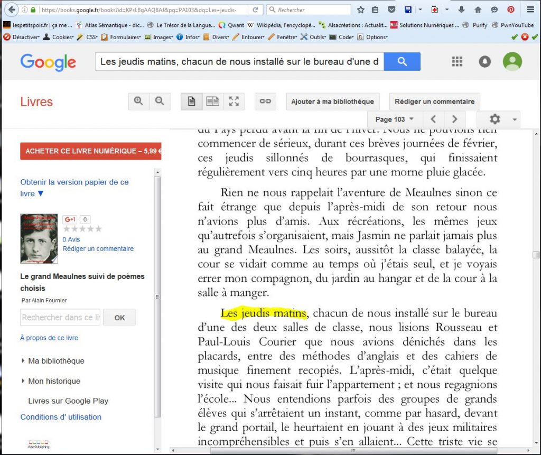
Task: Open Google notifications bell
Action: 484,62
